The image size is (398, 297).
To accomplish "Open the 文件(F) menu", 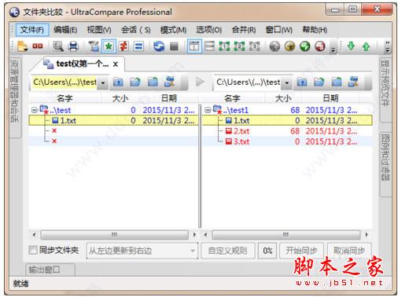I will [x=32, y=30].
